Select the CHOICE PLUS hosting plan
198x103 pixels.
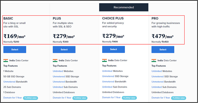(114, 50)
